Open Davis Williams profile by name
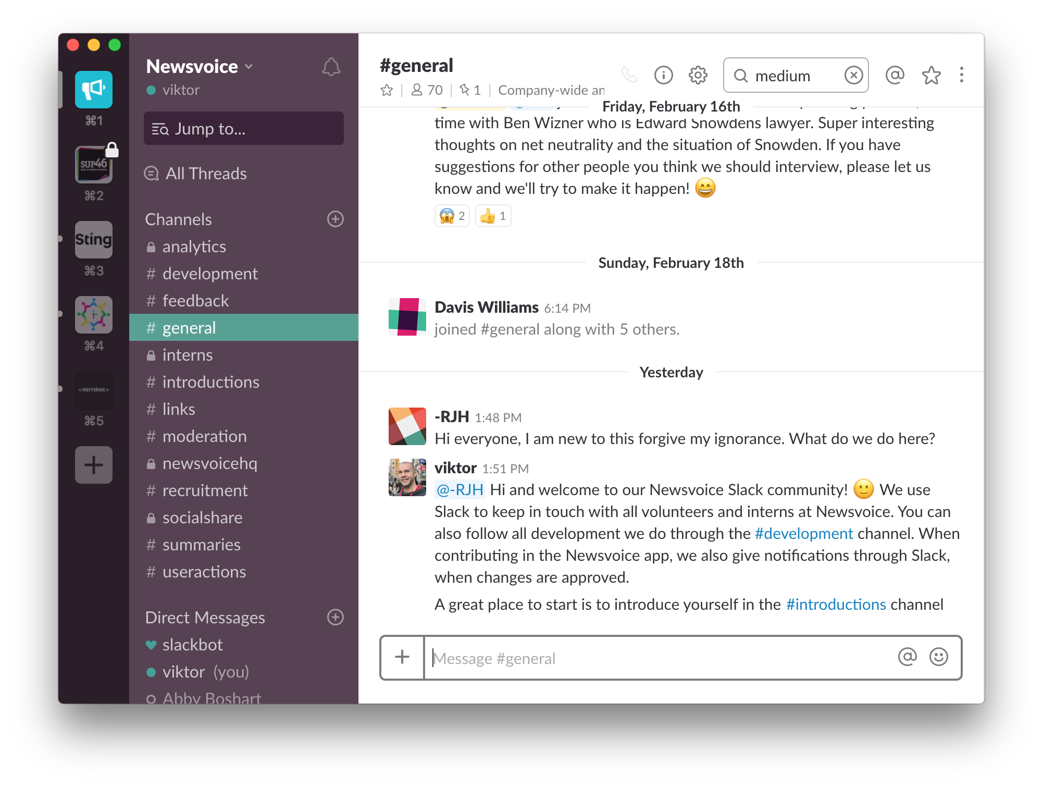 tap(487, 308)
